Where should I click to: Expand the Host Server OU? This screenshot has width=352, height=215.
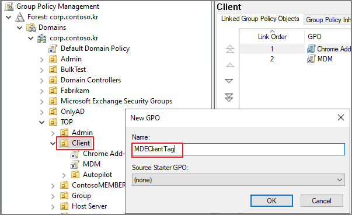tap(53, 206)
